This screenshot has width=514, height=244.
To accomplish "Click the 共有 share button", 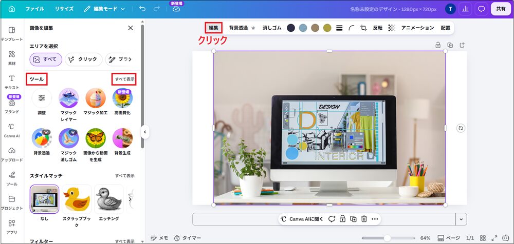I will click(x=501, y=9).
